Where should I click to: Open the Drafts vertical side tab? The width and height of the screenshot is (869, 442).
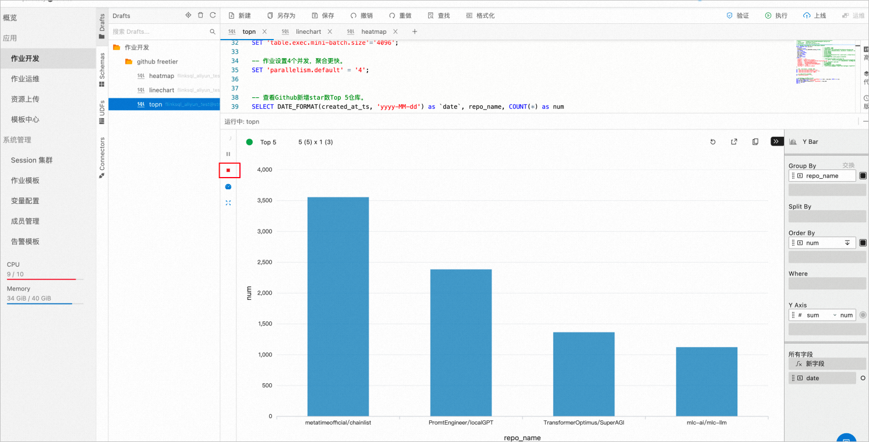click(x=102, y=26)
